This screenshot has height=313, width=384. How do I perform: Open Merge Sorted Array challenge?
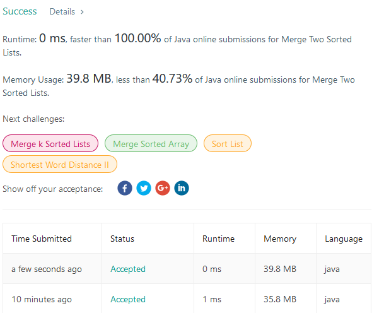coord(151,143)
